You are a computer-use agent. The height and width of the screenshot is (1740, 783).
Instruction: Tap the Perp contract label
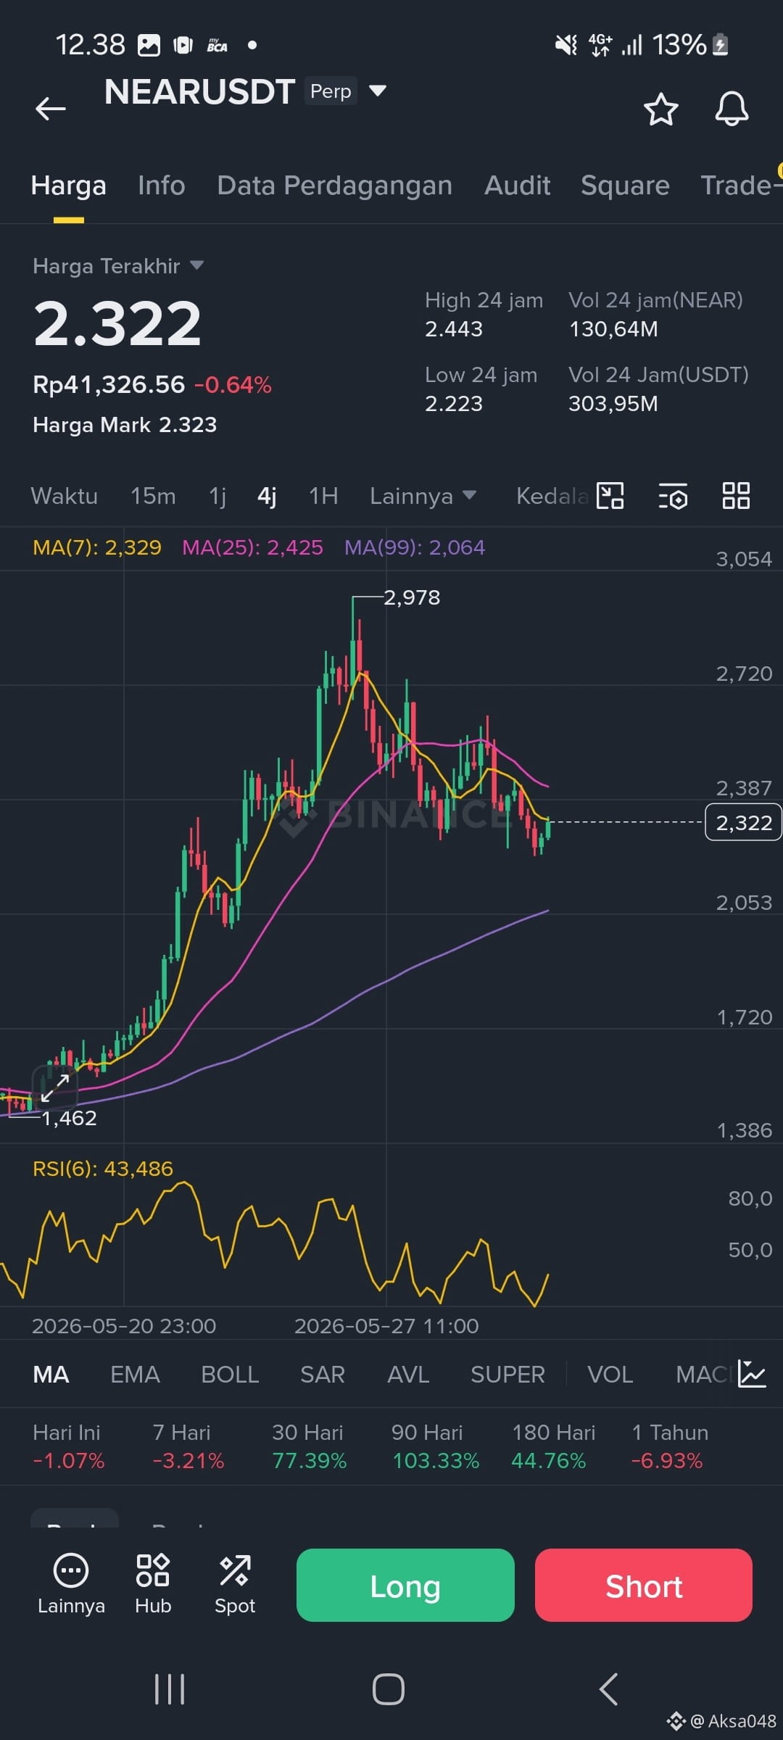click(331, 91)
